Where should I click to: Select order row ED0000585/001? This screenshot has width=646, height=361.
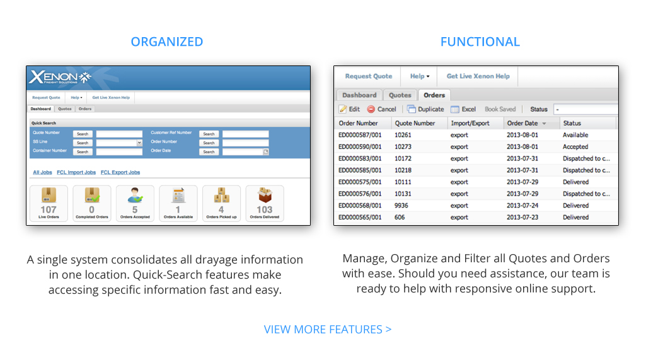[476, 170]
